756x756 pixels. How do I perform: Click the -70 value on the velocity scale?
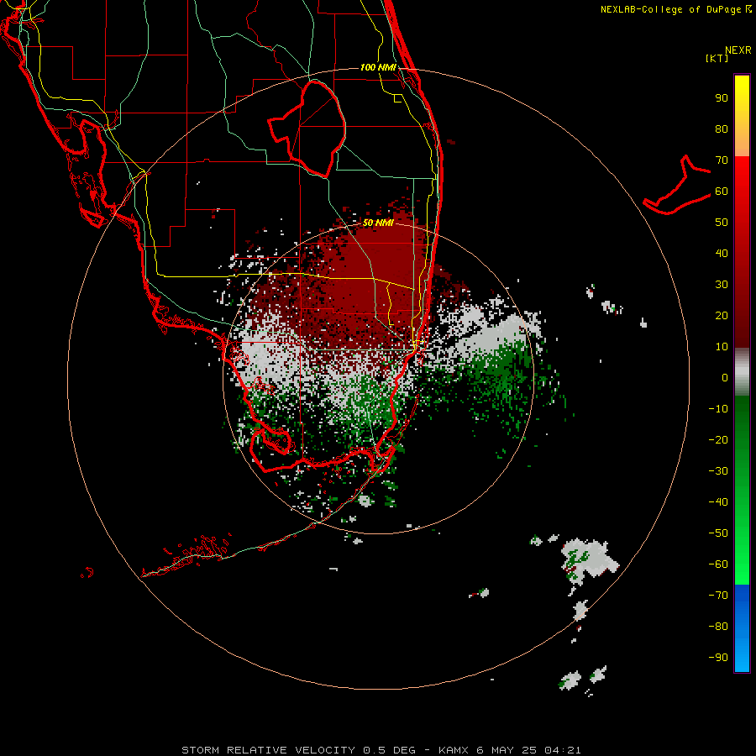[x=718, y=595]
